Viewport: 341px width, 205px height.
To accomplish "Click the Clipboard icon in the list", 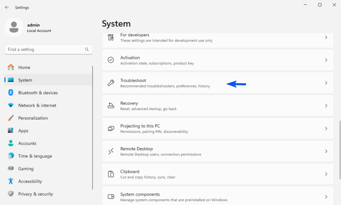I will [x=111, y=174].
